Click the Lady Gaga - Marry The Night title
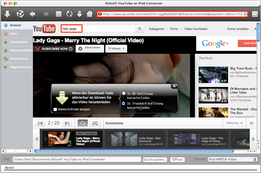 [88, 40]
